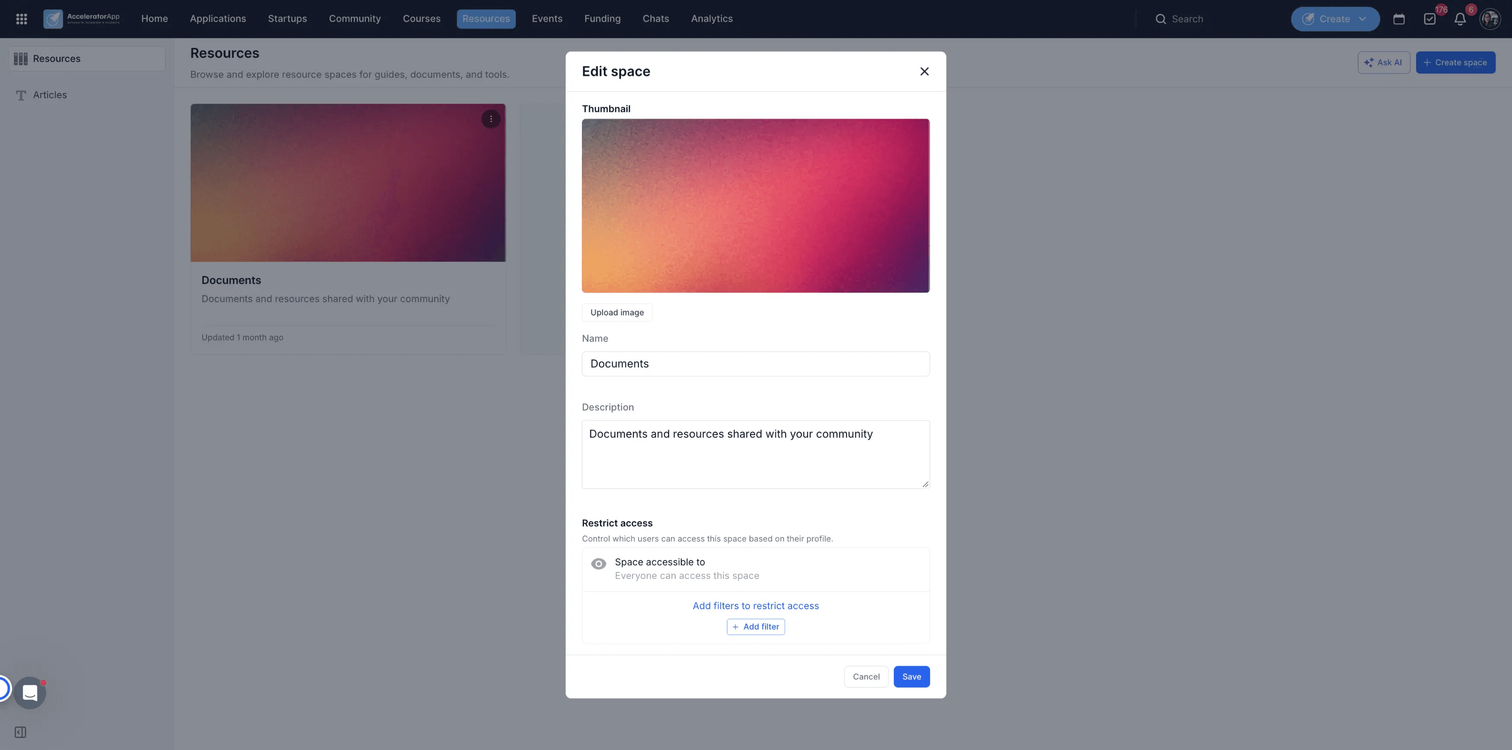Cancel editing the space
The height and width of the screenshot is (750, 1512).
click(866, 676)
